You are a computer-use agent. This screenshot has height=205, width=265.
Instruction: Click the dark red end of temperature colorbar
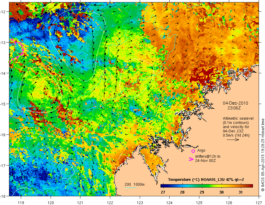pyautogui.click(x=251, y=186)
